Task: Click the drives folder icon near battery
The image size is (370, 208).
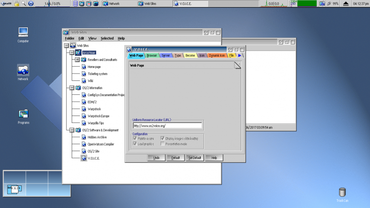Action: tap(322, 4)
